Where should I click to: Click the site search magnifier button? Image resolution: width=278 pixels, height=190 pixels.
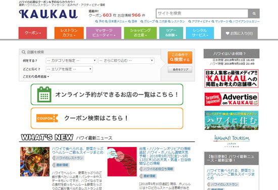pyautogui.click(x=254, y=14)
